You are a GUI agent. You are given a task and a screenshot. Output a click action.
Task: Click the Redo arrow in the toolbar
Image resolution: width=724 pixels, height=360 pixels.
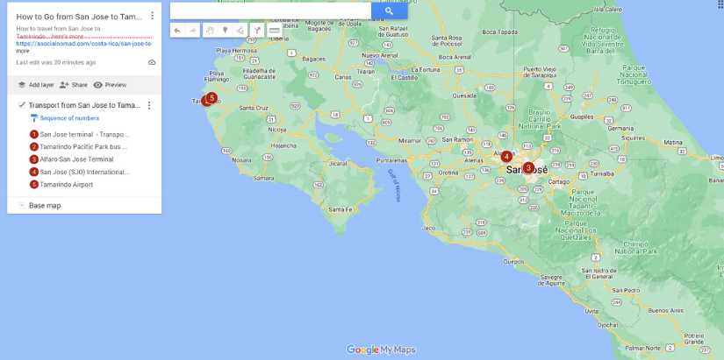192,31
